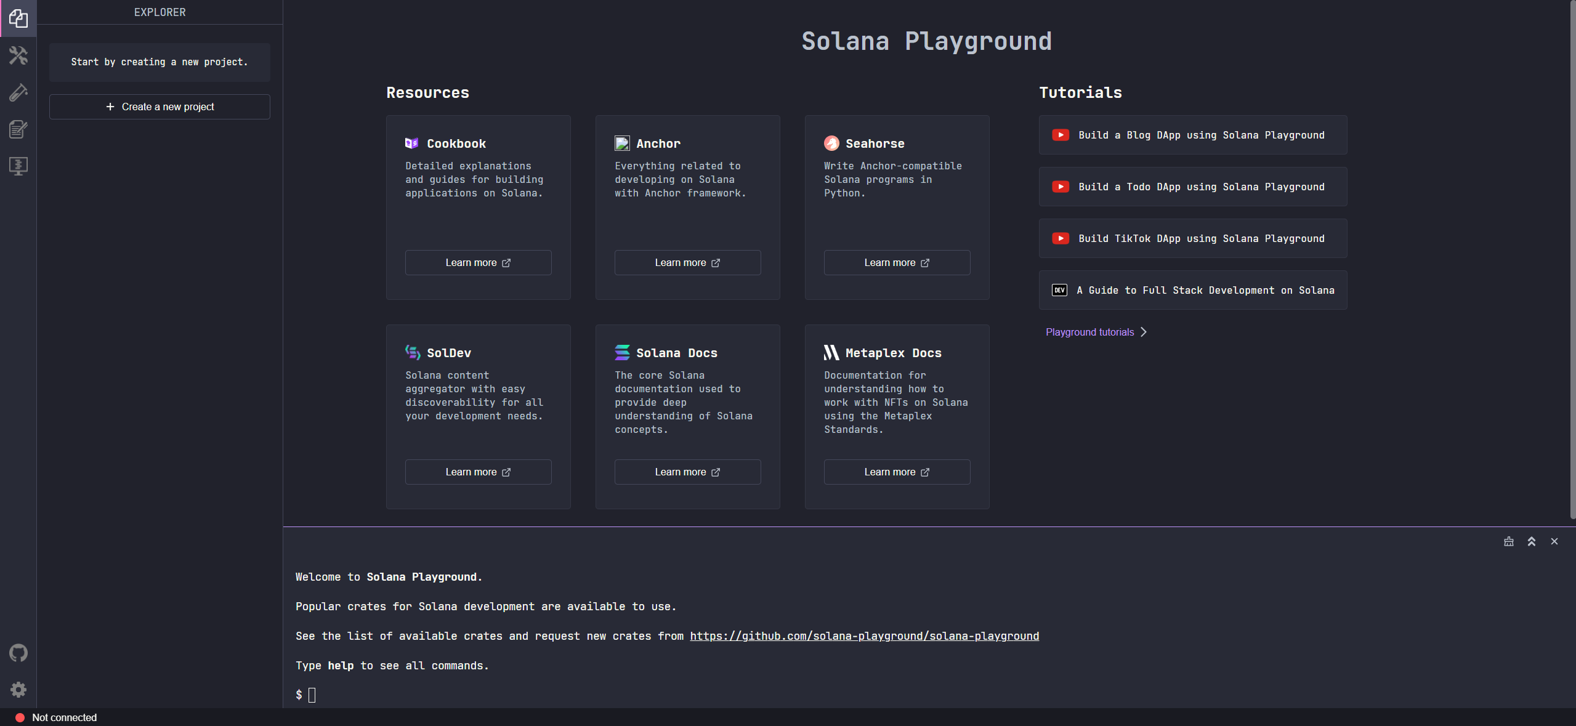Click the Not connected status text
Screen dimensions: 1576x726
point(64,717)
